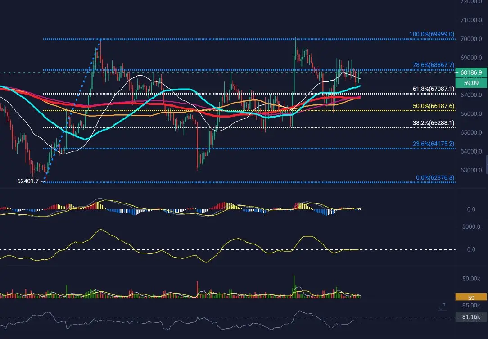The height and width of the screenshot is (339, 488).
Task: Select the 23.6%(64175.2) Fibonacci level label
Action: click(433, 144)
